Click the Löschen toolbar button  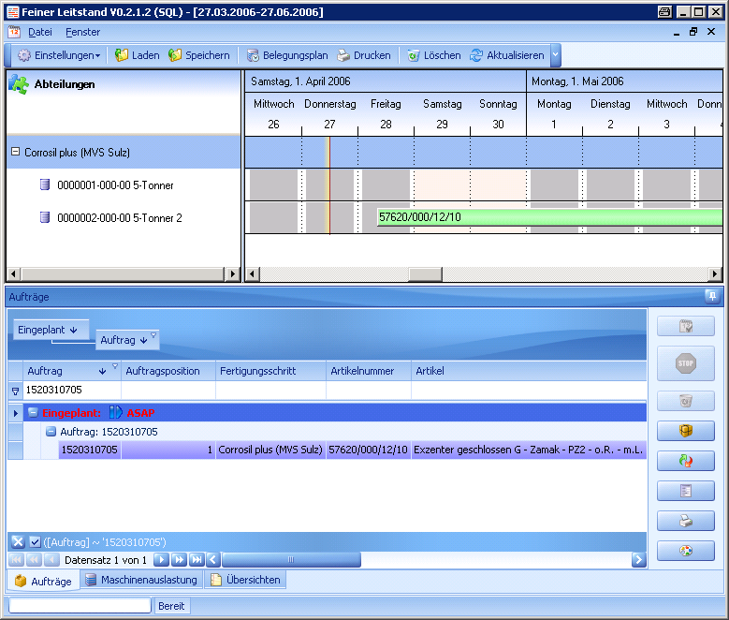[x=433, y=55]
